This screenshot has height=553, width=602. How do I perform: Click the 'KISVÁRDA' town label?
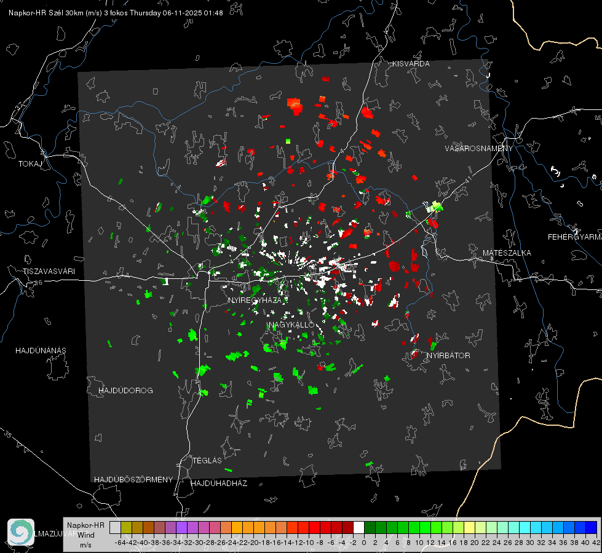click(411, 64)
